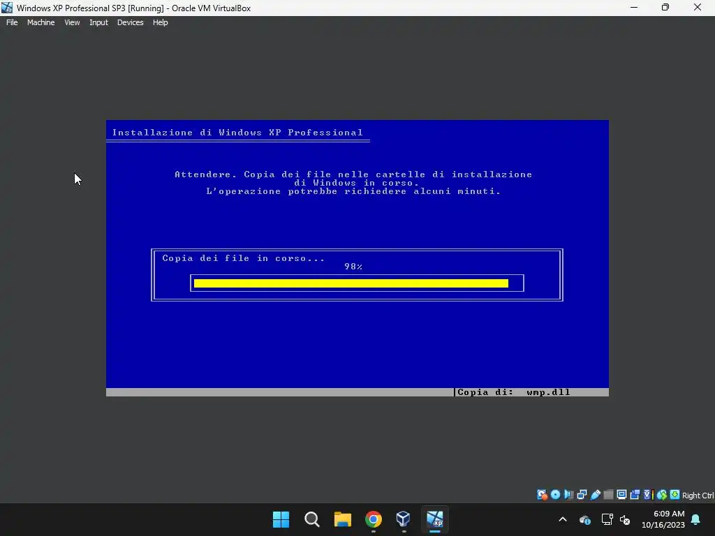
Task: Click the Windows XP VM taskbar icon
Action: coord(434,519)
